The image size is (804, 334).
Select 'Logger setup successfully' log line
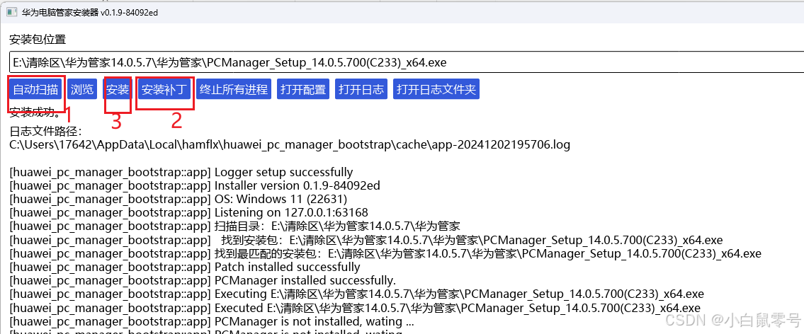coord(181,172)
